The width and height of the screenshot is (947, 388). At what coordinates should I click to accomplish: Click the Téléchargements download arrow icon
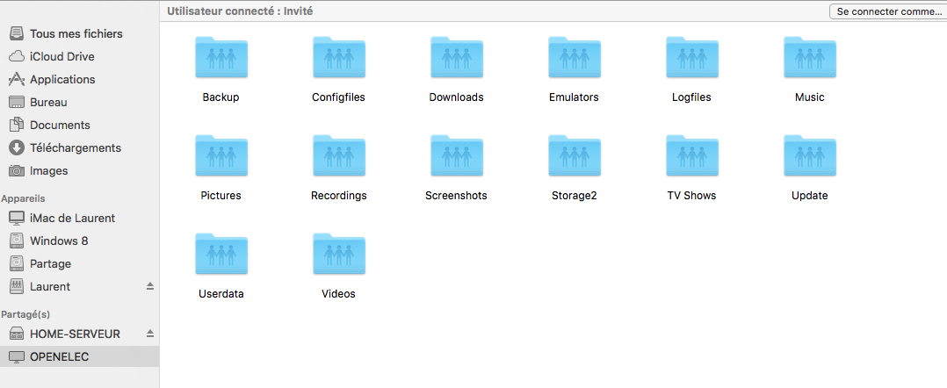click(17, 147)
